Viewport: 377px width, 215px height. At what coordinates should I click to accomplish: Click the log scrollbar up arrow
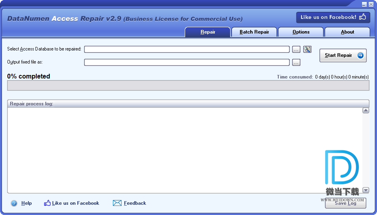[x=366, y=110]
